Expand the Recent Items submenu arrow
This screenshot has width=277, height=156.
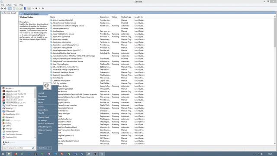(56, 110)
